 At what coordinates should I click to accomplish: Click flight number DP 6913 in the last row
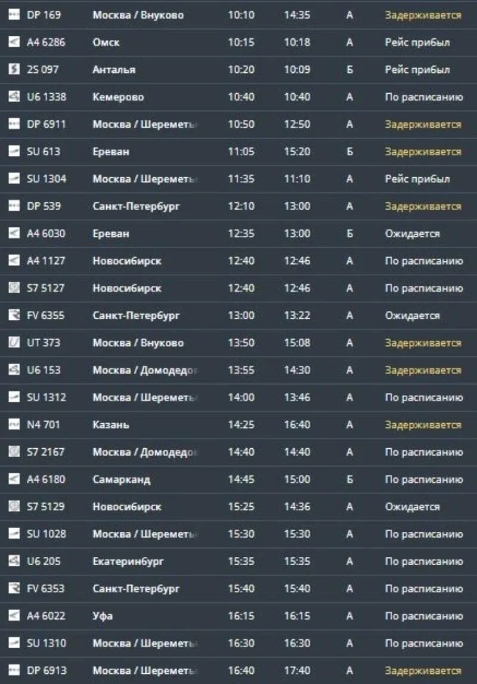[47, 670]
